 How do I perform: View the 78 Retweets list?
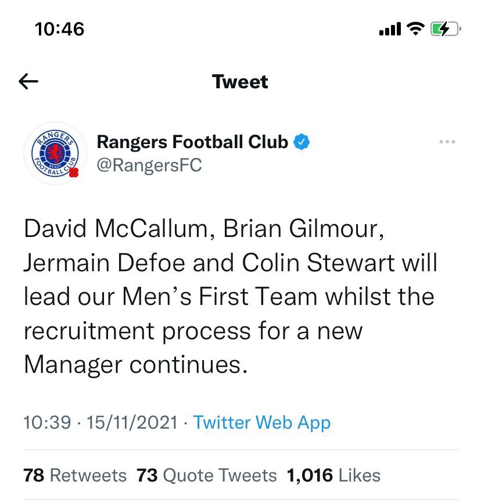click(75, 475)
